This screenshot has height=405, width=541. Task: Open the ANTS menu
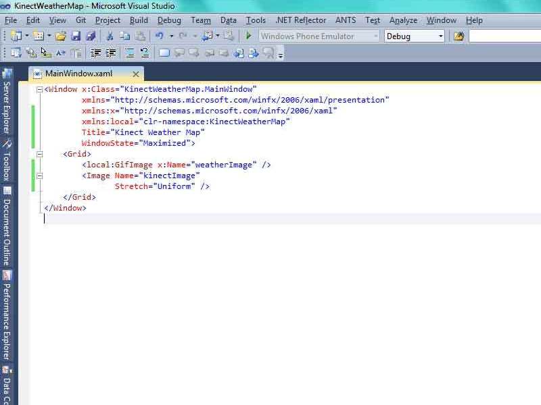[x=346, y=20]
